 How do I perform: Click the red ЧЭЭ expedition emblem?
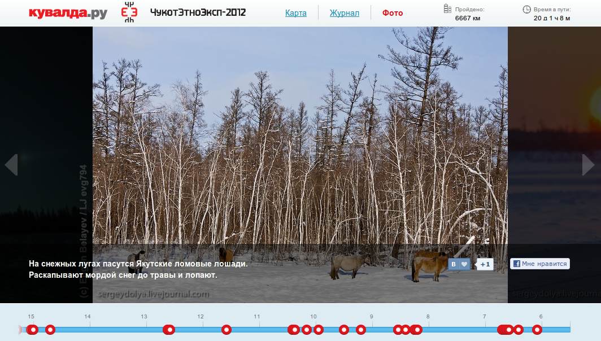129,12
